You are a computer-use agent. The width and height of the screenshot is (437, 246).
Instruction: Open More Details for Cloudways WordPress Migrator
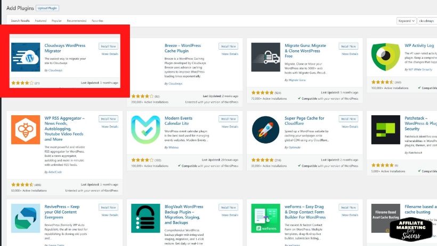pos(110,54)
